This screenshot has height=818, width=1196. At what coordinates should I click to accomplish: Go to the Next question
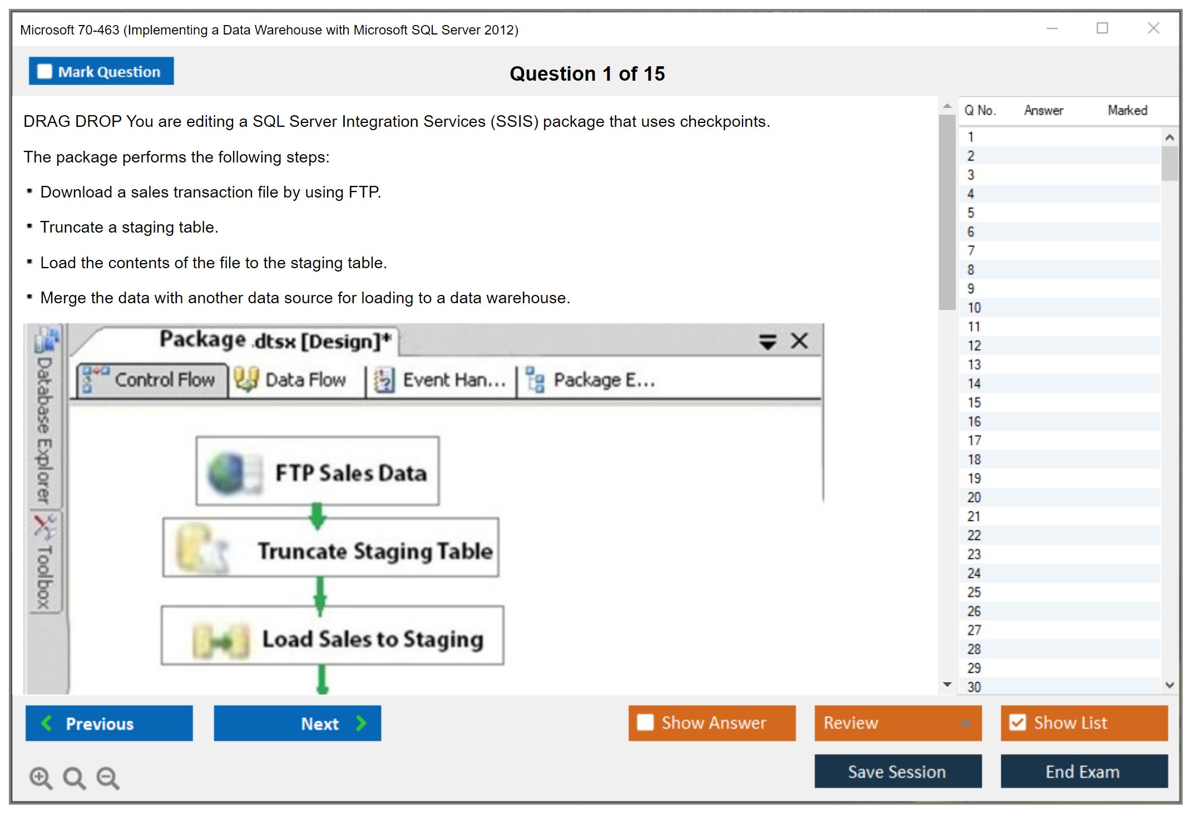[x=298, y=723]
